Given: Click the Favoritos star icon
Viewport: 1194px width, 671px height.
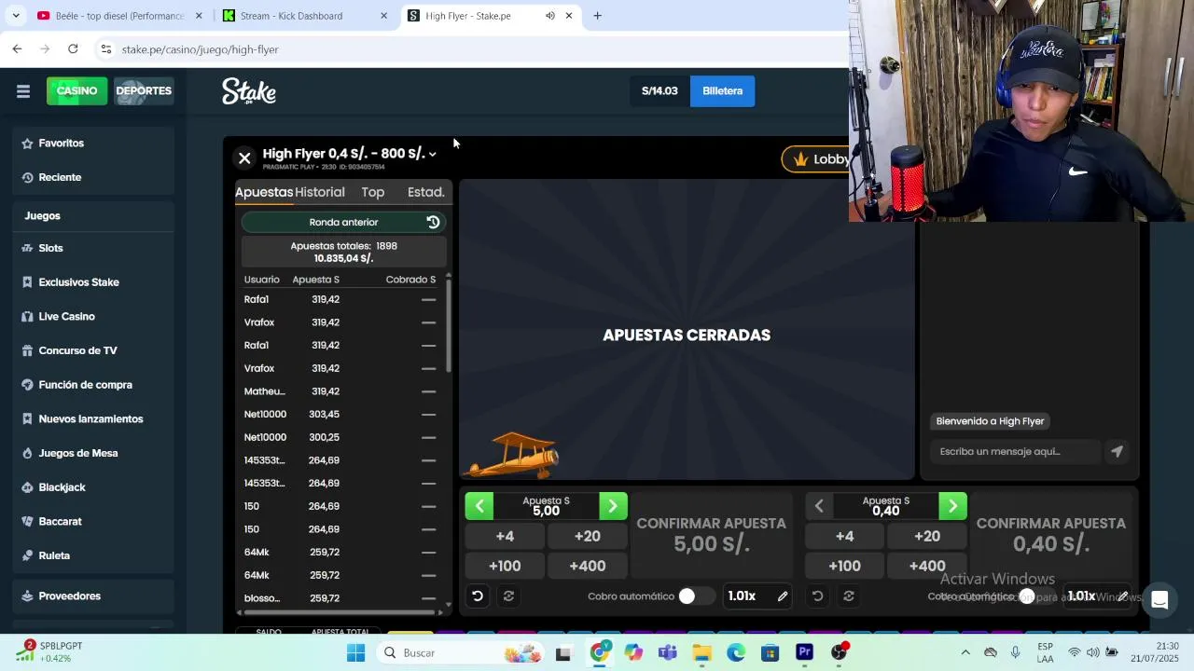Looking at the screenshot, I should point(27,143).
